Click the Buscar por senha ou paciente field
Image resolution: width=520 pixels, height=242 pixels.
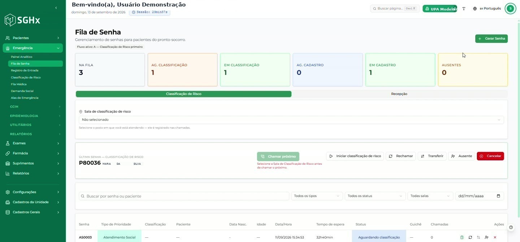point(184,196)
